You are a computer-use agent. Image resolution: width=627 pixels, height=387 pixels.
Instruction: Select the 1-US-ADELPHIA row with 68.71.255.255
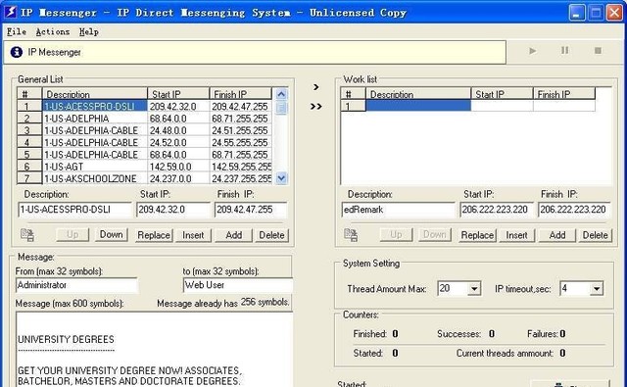(x=144, y=119)
